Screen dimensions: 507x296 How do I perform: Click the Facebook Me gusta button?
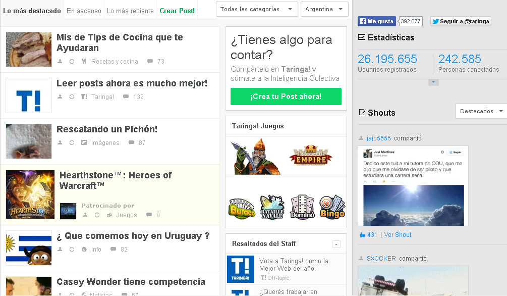(x=377, y=21)
